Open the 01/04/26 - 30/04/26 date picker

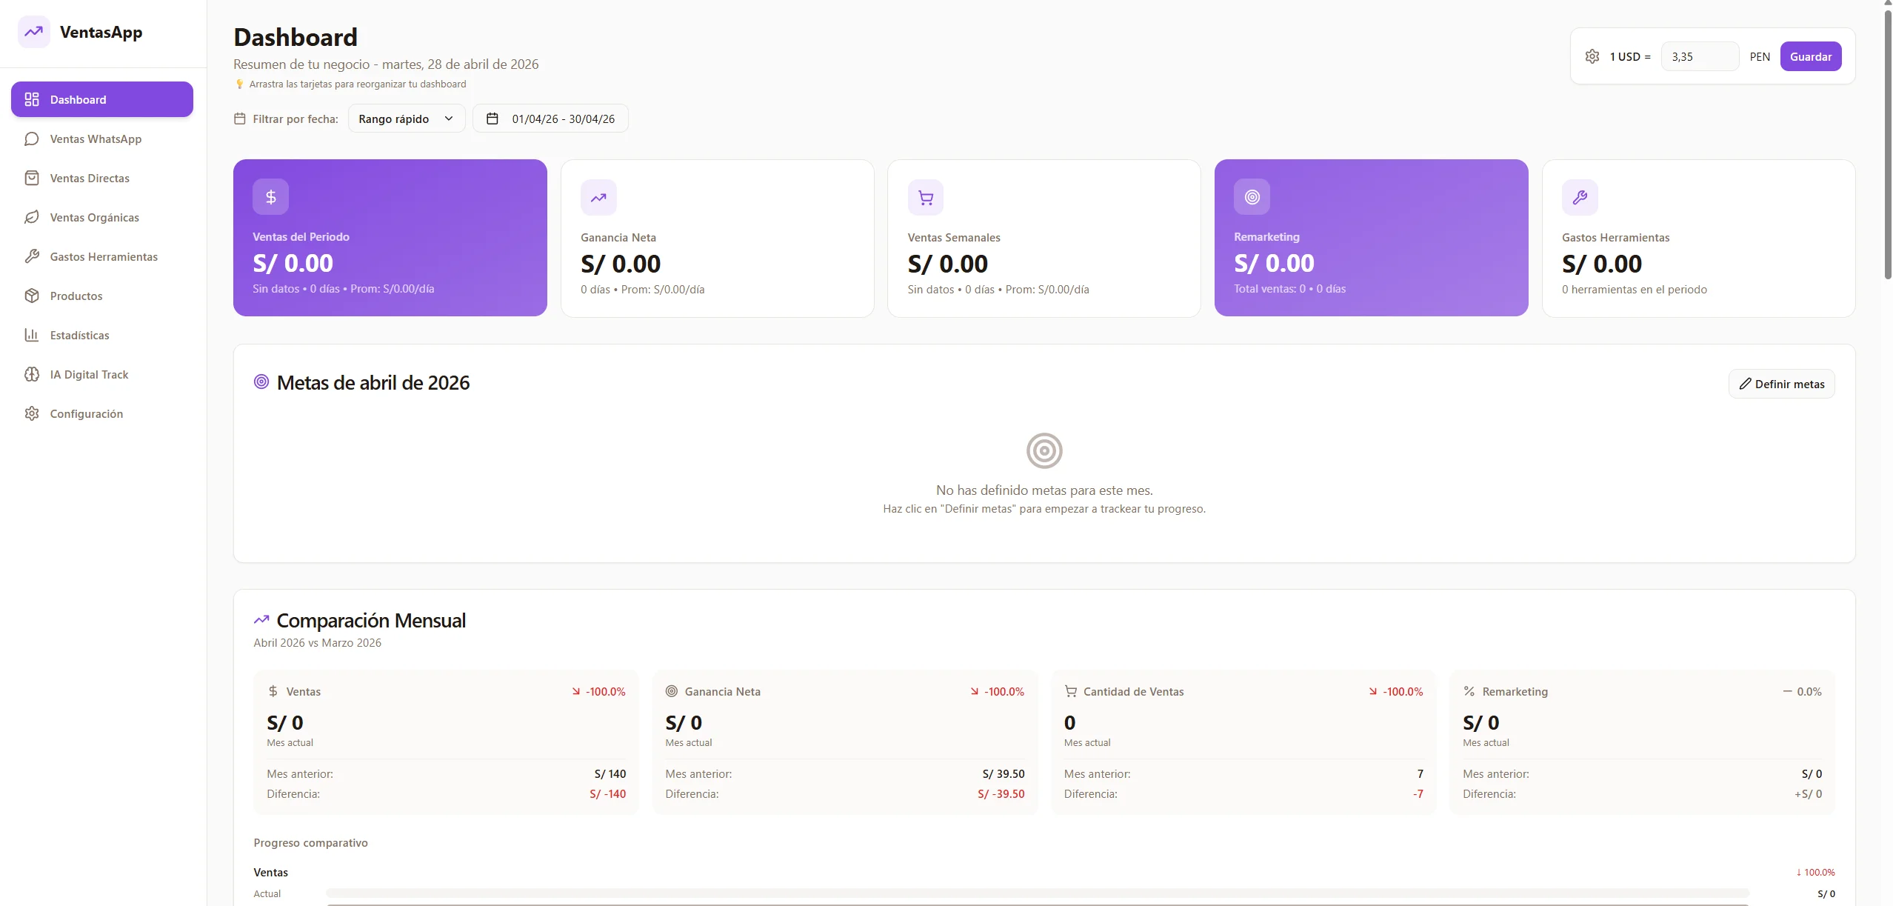550,119
